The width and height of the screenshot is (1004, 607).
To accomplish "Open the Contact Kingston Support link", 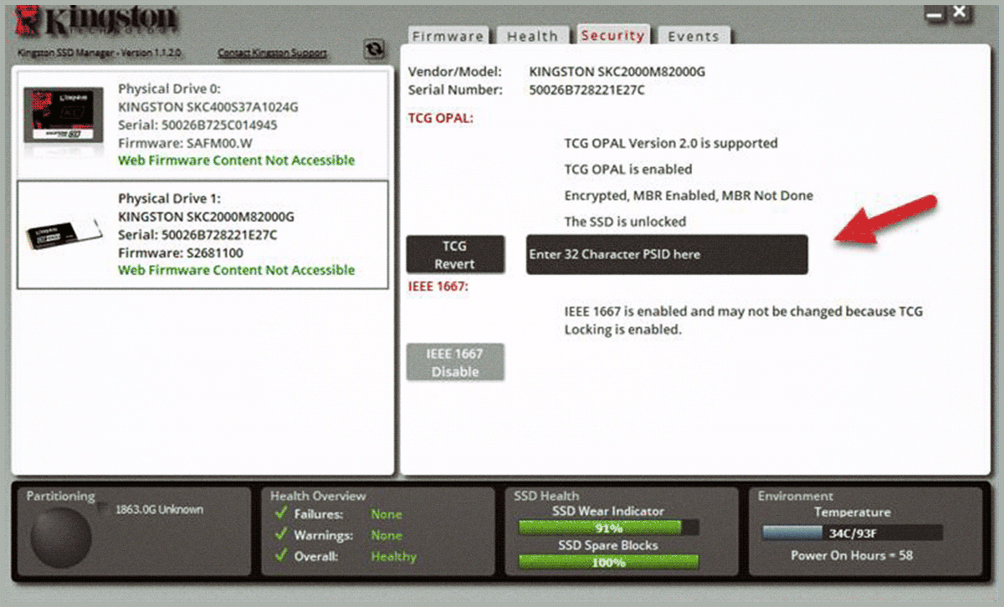I will (x=272, y=53).
